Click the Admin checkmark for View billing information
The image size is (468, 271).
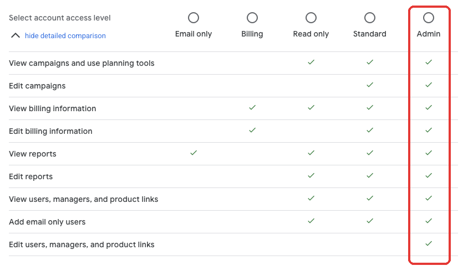pyautogui.click(x=429, y=107)
